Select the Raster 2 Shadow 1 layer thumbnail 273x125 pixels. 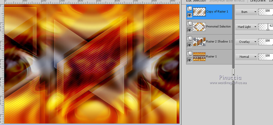point(199,42)
